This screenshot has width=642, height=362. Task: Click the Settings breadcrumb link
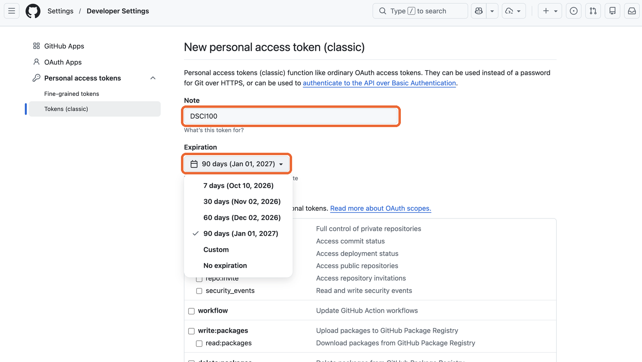(x=60, y=11)
